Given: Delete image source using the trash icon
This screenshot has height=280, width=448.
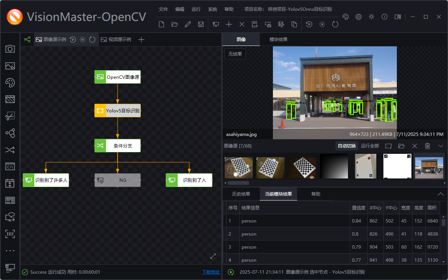Looking at the screenshot, I should click(x=427, y=146).
